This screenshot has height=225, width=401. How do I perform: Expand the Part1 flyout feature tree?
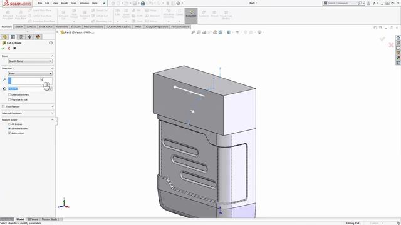57,32
